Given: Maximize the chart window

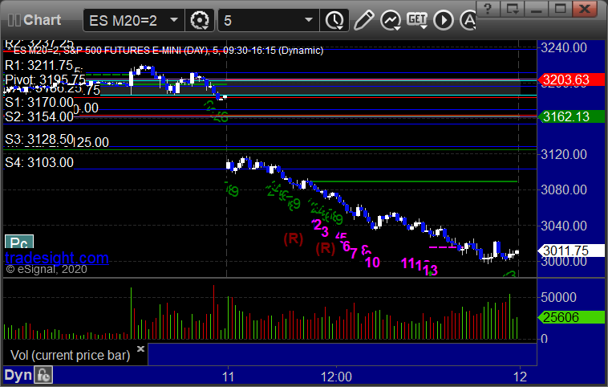Looking at the screenshot, I should 560,9.
